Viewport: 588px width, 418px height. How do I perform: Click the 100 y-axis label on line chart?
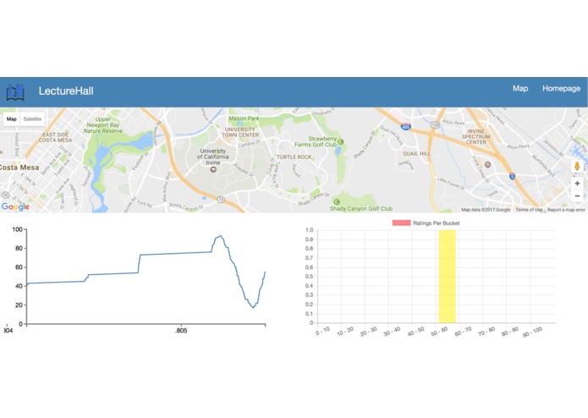(18, 229)
